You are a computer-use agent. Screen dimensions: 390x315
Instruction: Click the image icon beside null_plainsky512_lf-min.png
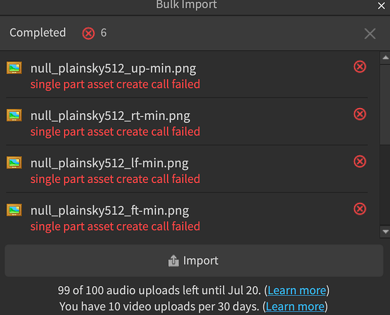(x=14, y=162)
